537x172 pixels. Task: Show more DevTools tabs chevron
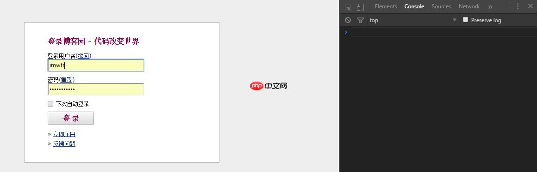coord(490,6)
